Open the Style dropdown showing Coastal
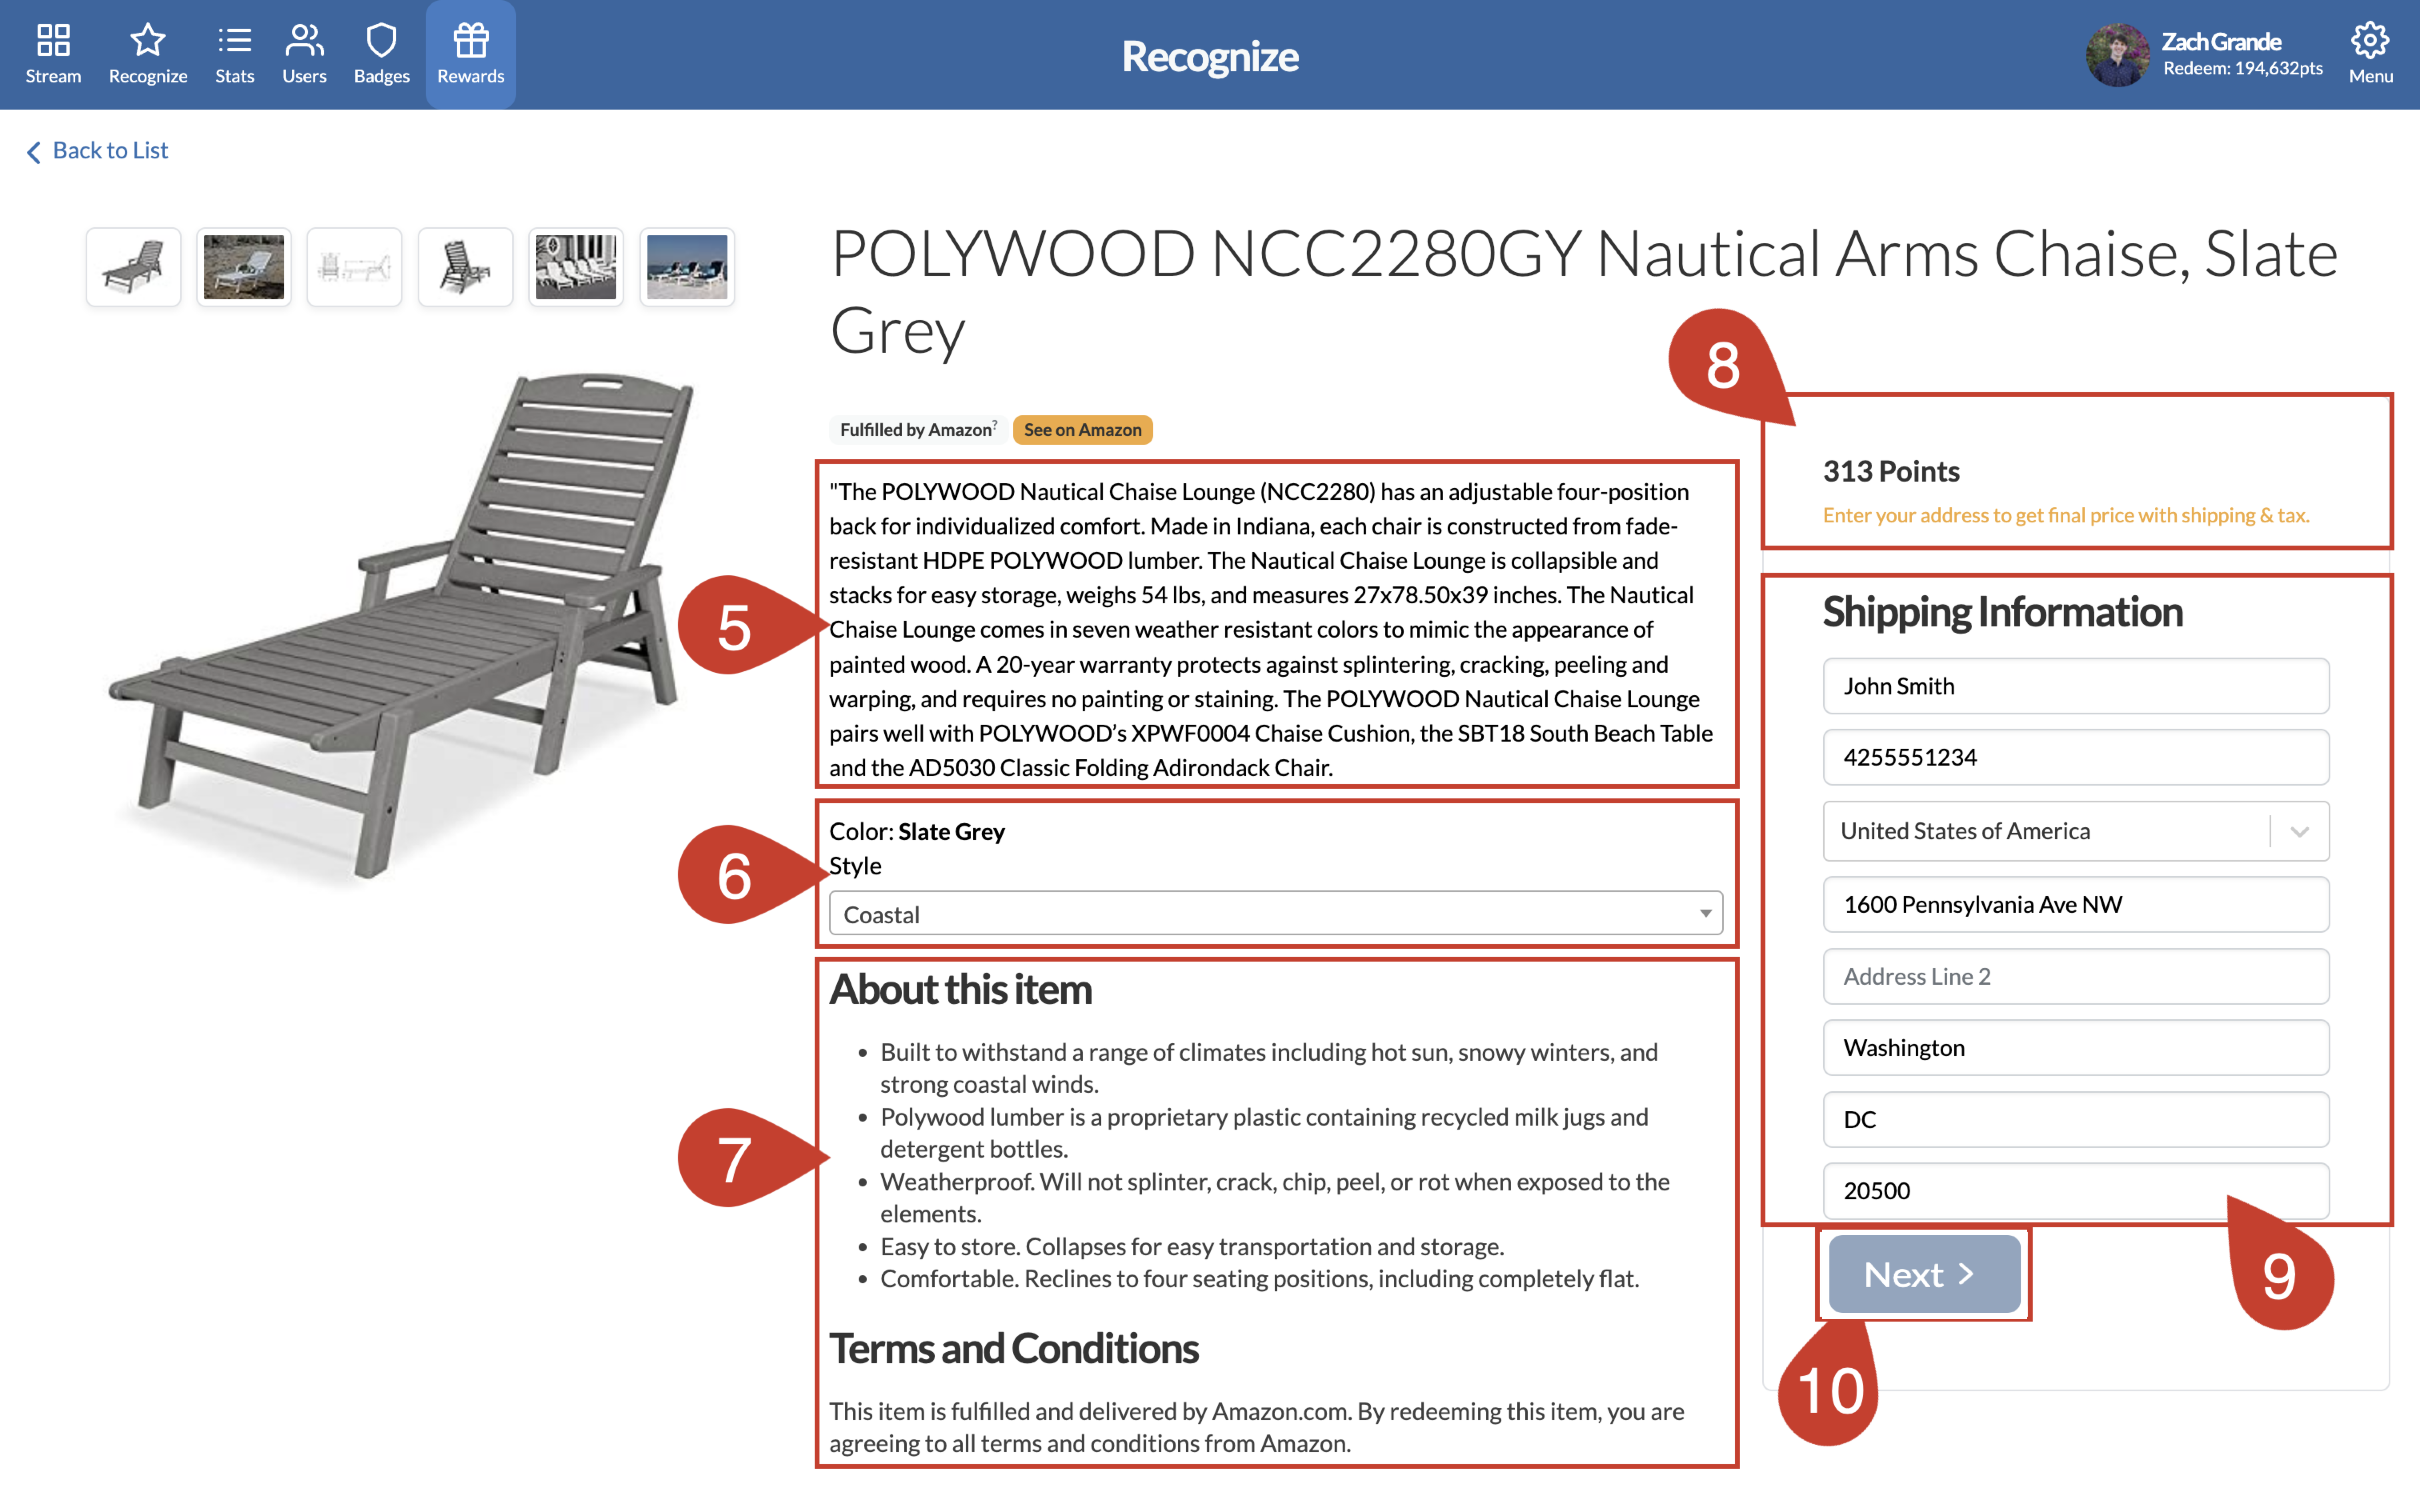The image size is (2424, 1512). coord(1277,914)
